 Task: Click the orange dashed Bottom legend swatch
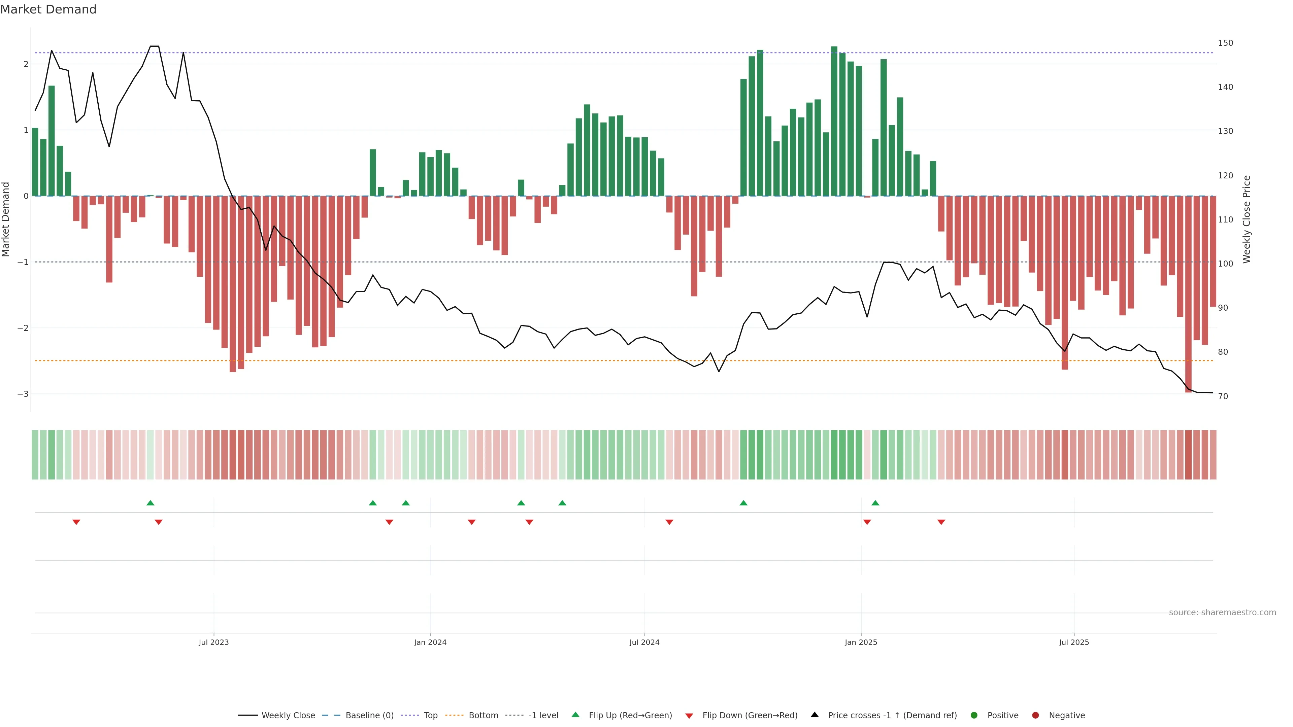pyautogui.click(x=454, y=715)
